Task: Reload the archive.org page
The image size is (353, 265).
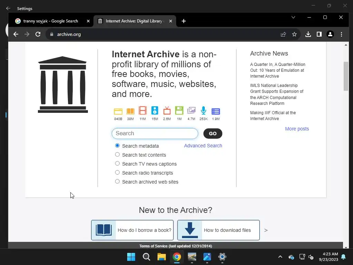Action: click(x=38, y=34)
